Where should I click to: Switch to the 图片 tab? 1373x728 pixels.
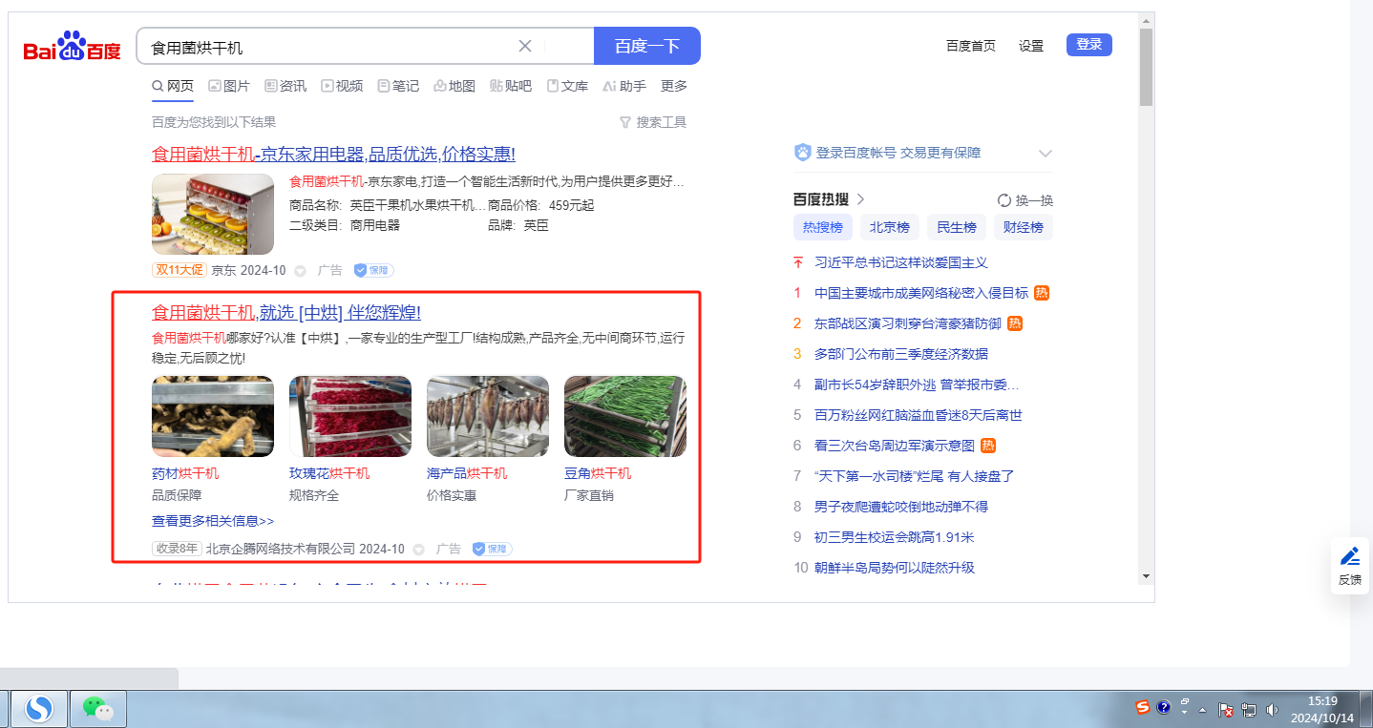229,86
